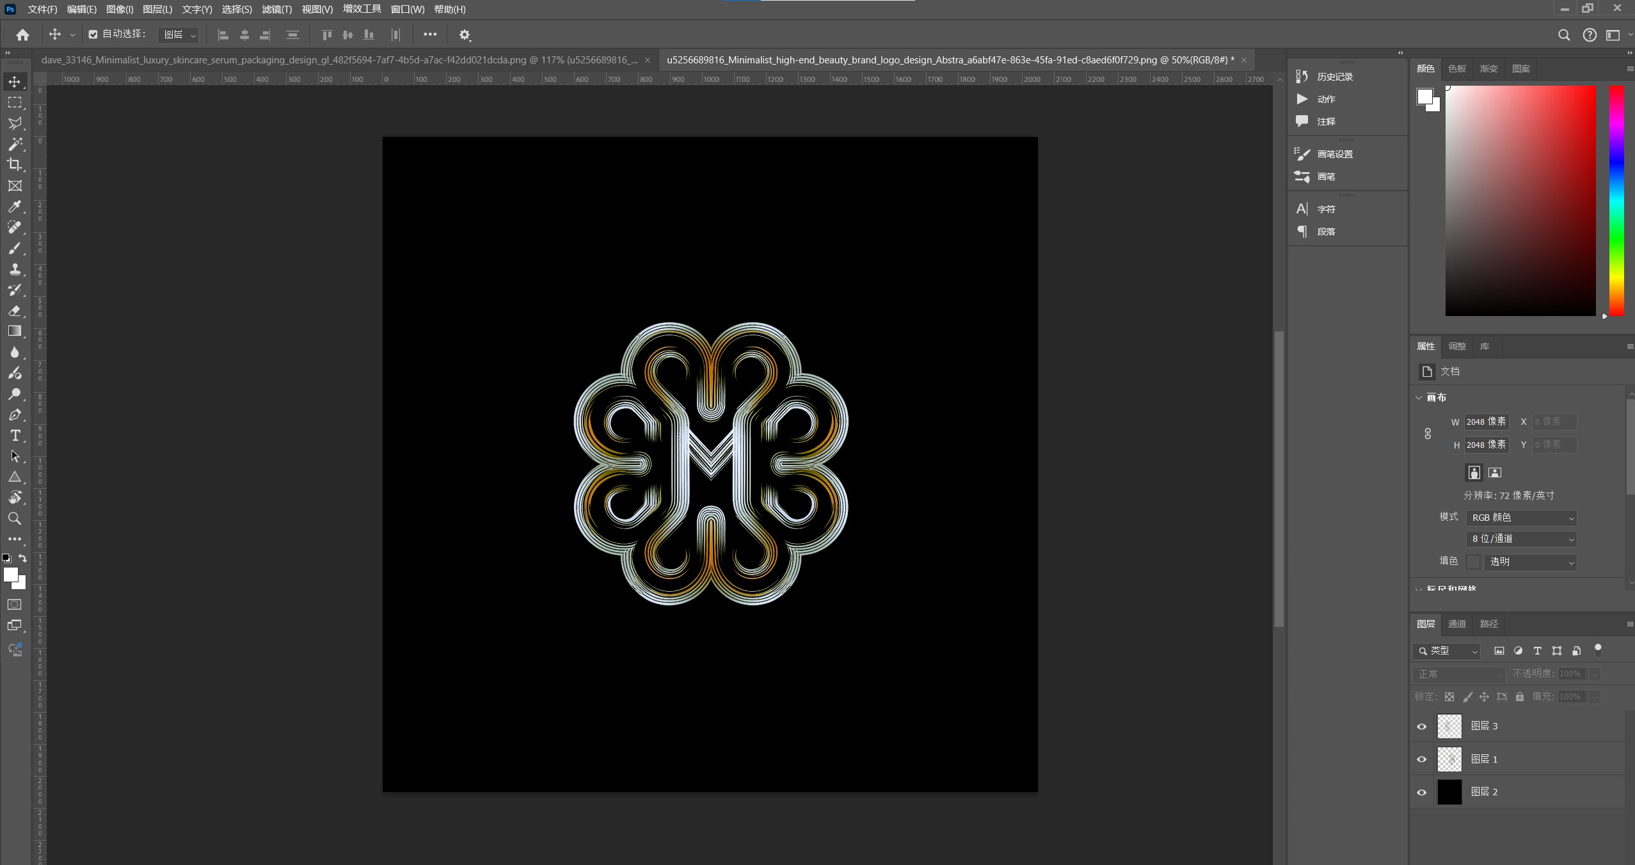
Task: Select the Eyedropper tool
Action: tap(14, 207)
